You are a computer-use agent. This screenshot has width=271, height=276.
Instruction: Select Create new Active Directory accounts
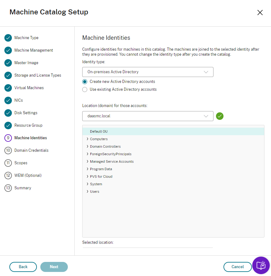[x=85, y=82]
